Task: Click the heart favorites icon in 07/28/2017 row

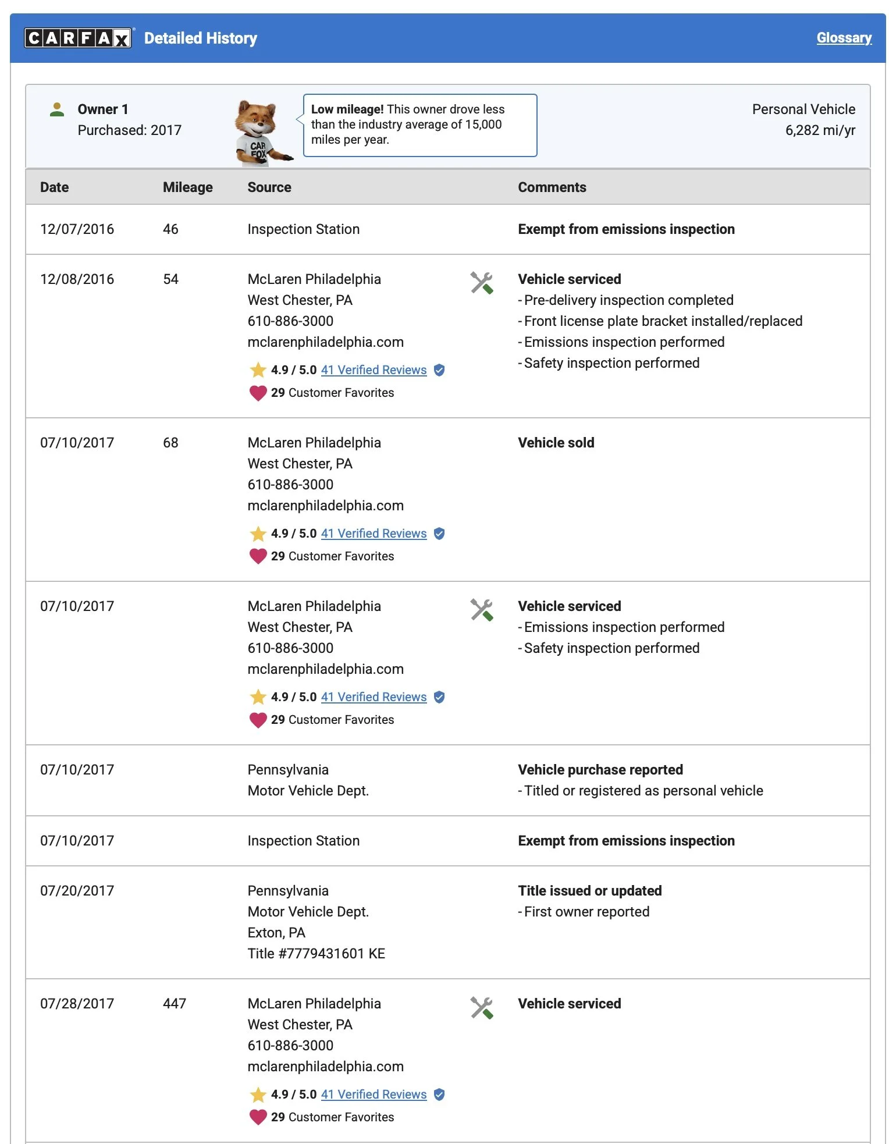Action: pos(258,1117)
